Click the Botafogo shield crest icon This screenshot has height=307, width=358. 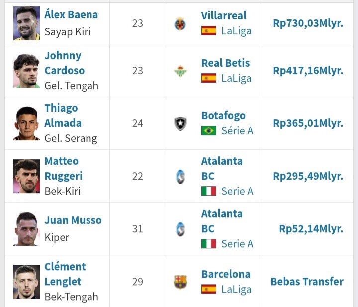pyautogui.click(x=180, y=123)
